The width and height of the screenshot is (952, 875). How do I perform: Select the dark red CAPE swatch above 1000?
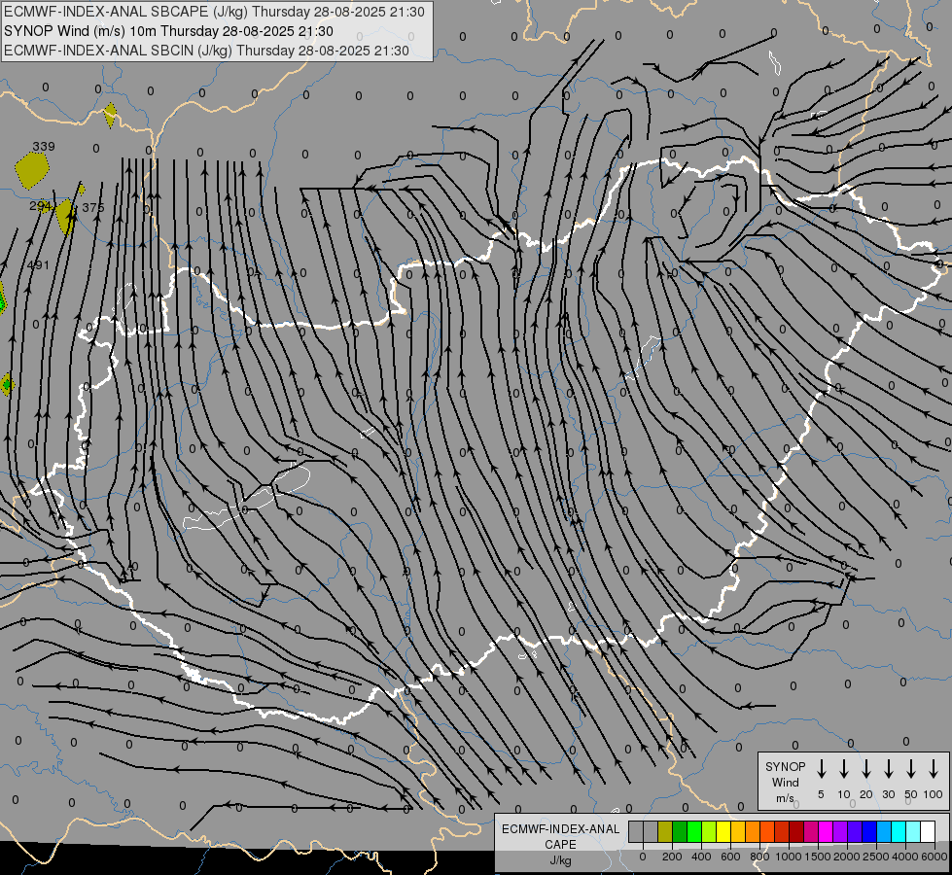796,831
